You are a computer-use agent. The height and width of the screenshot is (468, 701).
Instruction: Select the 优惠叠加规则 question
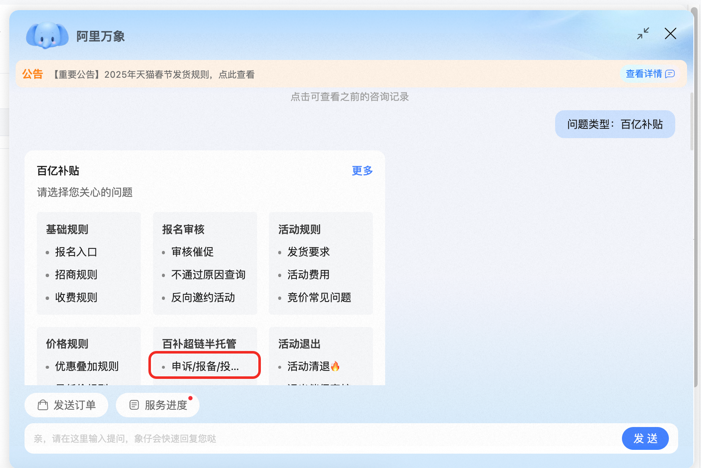pos(87,367)
